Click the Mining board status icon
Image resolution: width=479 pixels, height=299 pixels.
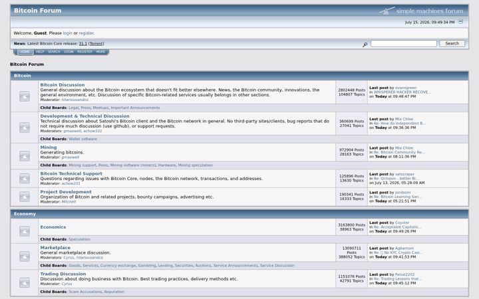tap(25, 156)
